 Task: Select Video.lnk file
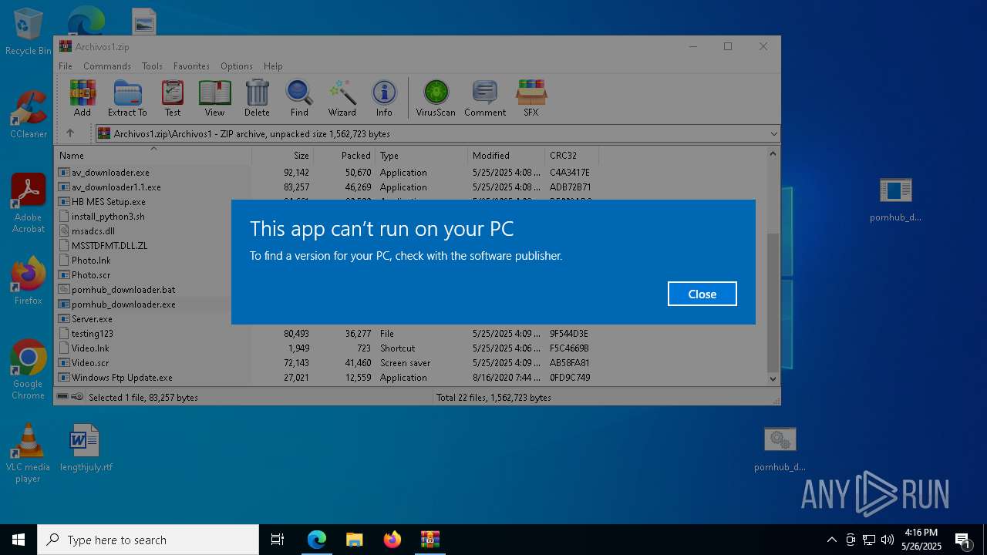pos(90,348)
